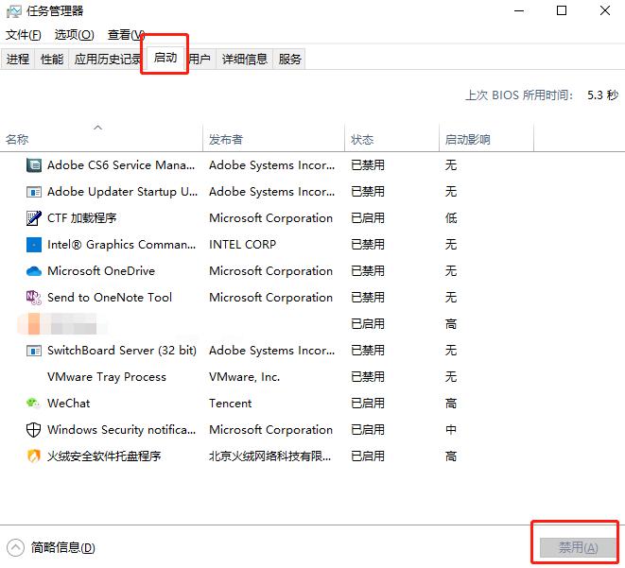
Task: Click the WeChat green bubble icon
Action: 34,404
